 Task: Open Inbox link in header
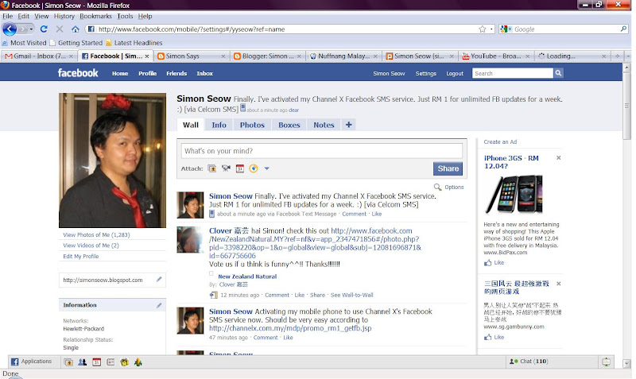tap(205, 73)
